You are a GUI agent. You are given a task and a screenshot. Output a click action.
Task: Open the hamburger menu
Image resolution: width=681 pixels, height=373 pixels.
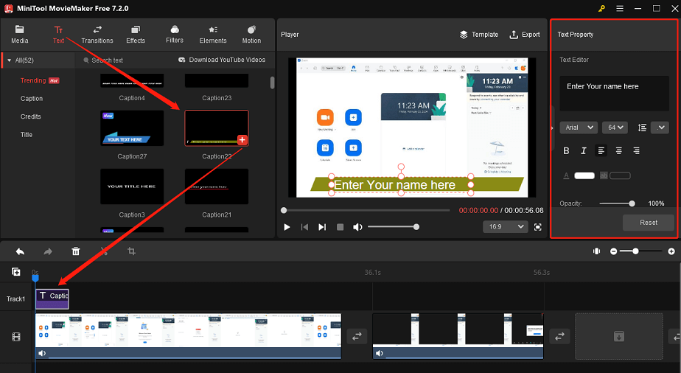(620, 8)
